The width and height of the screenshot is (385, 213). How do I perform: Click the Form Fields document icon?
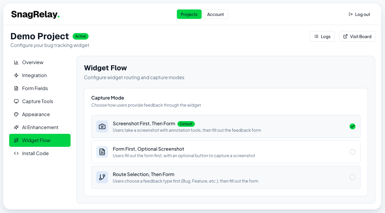click(x=16, y=88)
